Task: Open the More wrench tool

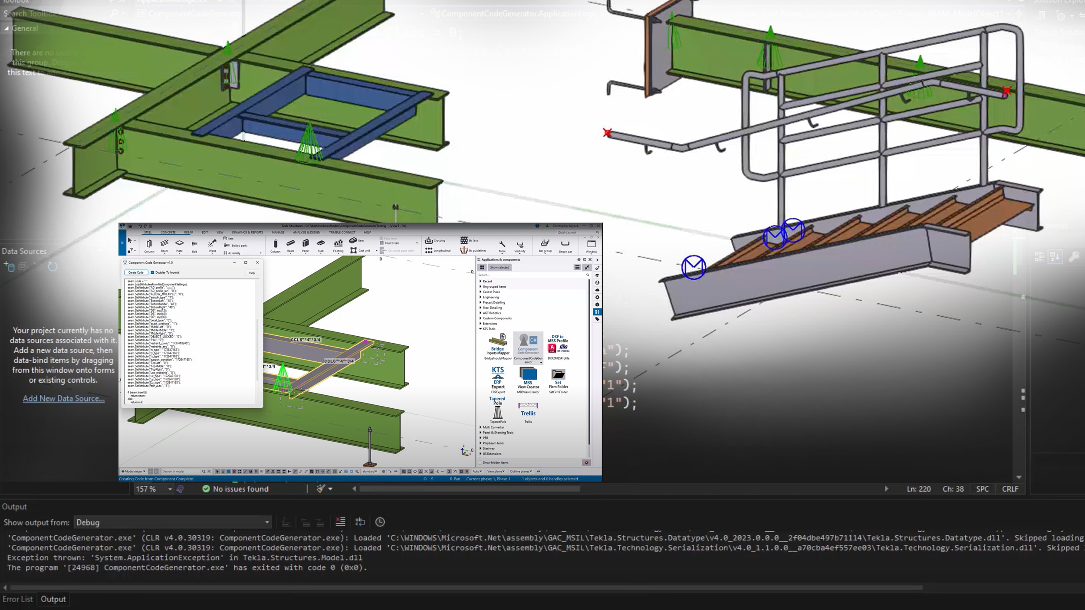Action: pos(502,246)
